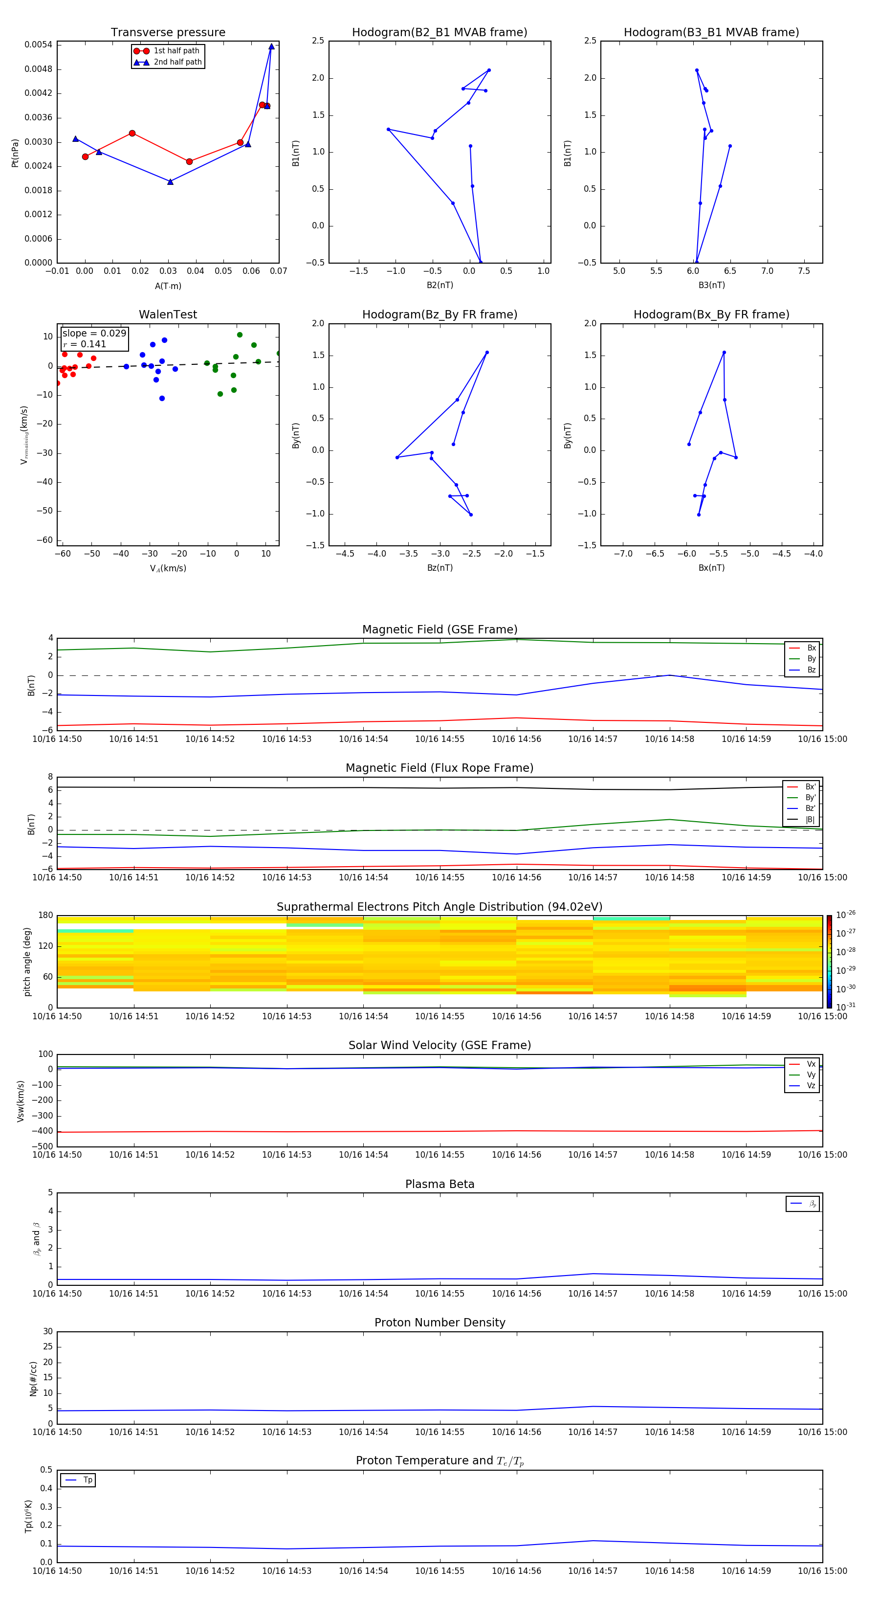Click the 0.0054 tick on Transverse pressure axis
Screen dimensions: 880x1614
click(x=38, y=45)
